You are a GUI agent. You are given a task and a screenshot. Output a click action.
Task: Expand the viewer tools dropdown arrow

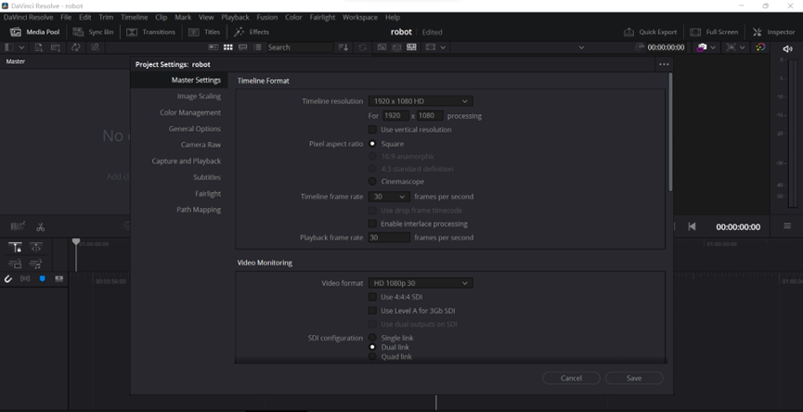(743, 47)
